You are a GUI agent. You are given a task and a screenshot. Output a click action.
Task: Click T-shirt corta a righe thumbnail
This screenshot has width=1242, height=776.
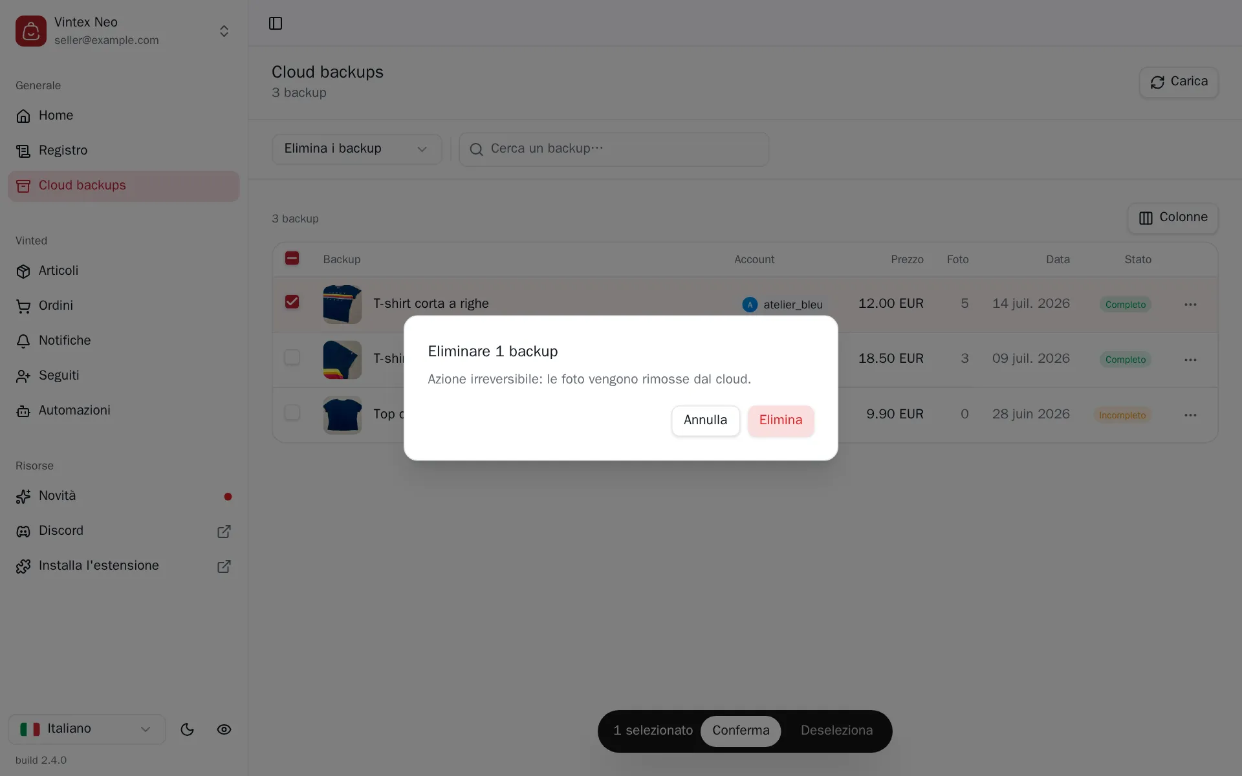pyautogui.click(x=342, y=304)
